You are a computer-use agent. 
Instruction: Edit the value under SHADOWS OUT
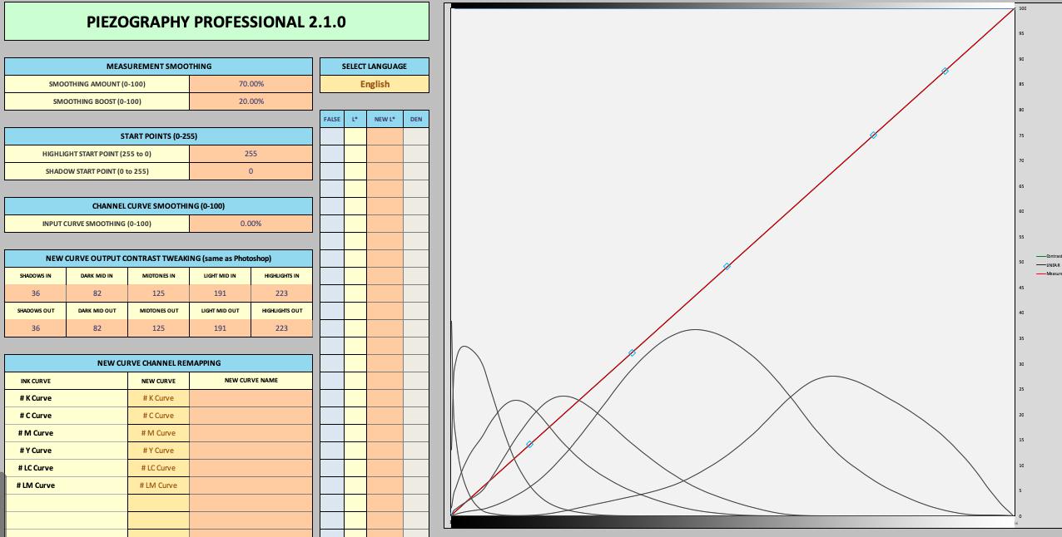[x=36, y=328]
